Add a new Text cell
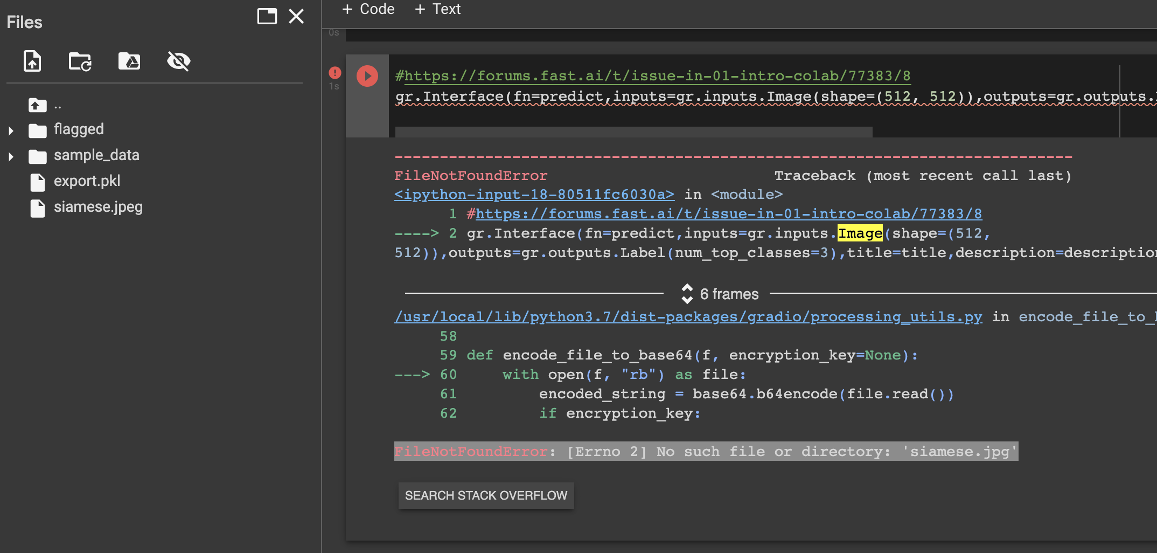The height and width of the screenshot is (553, 1157). pos(437,9)
